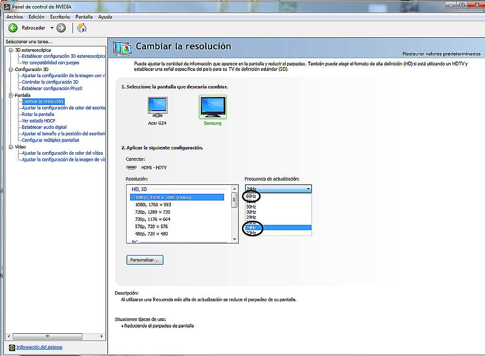
Task: Open Establecer configuración PhysX
Action: 52,88
